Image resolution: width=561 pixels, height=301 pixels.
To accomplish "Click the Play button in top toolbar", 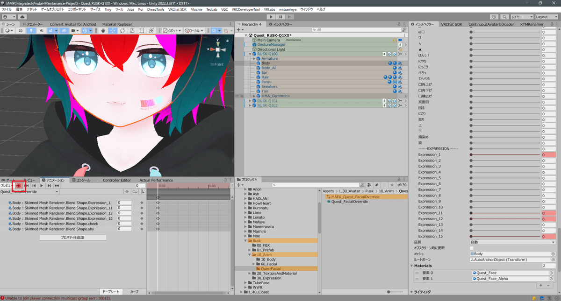I will pos(270,16).
